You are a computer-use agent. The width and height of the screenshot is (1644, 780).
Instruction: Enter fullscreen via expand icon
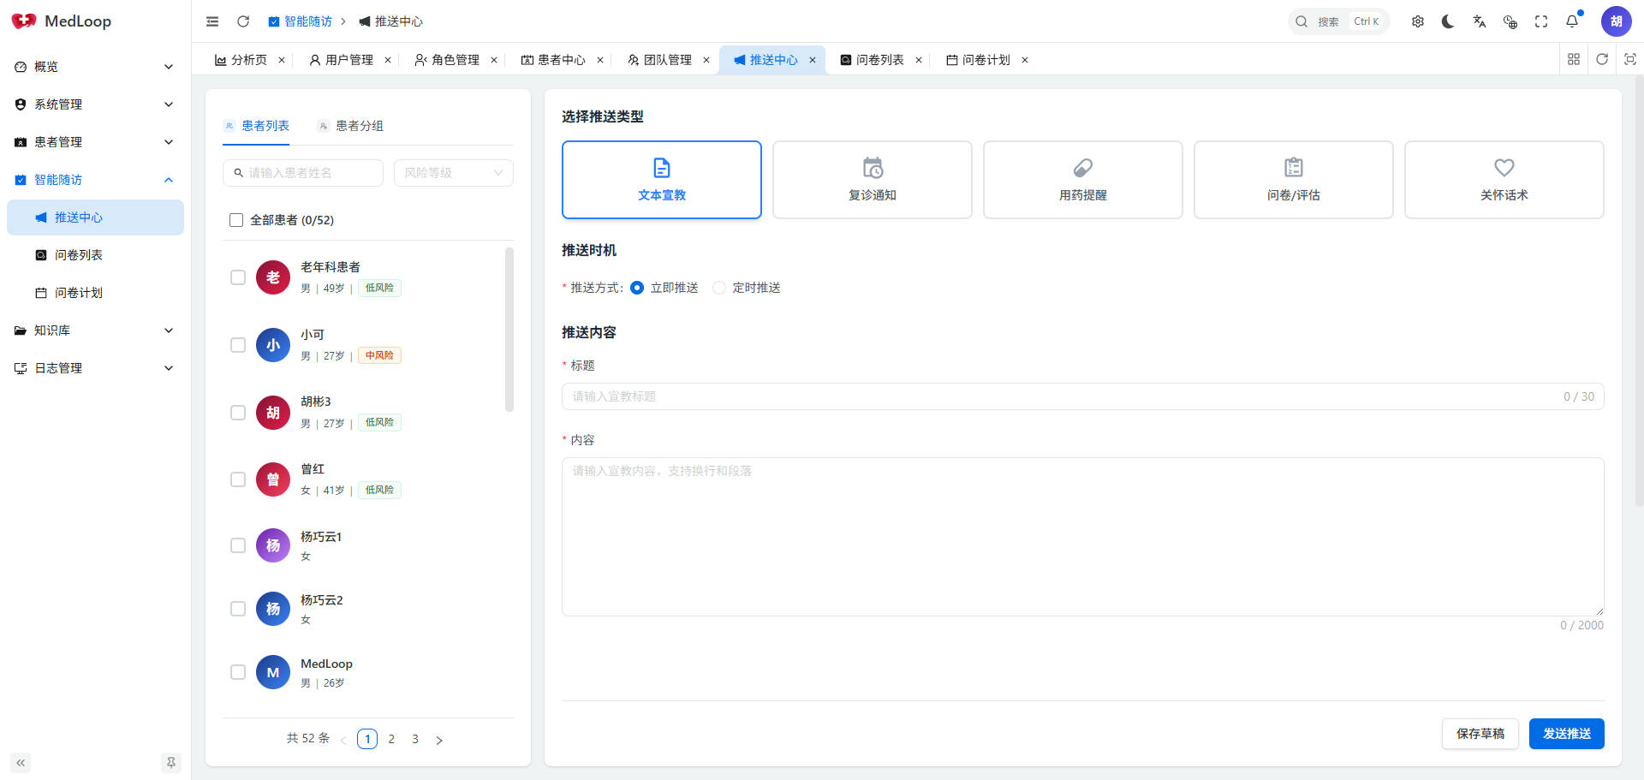[x=1541, y=21]
